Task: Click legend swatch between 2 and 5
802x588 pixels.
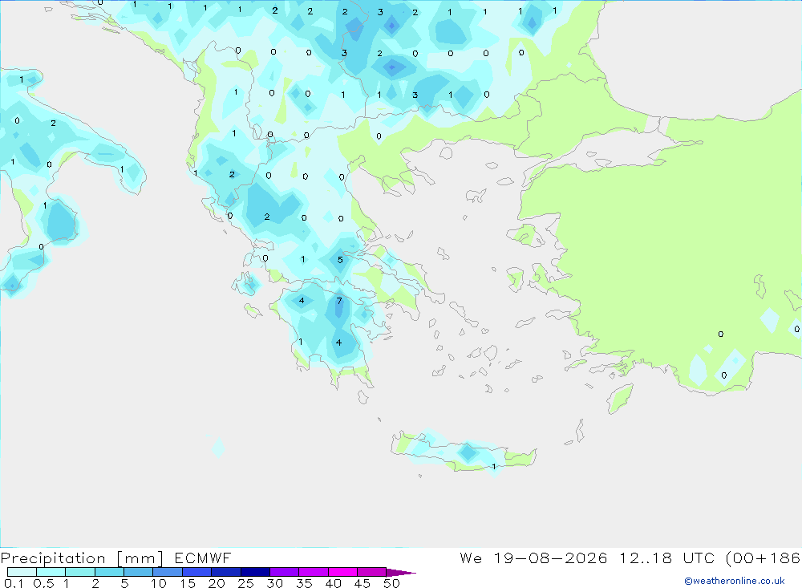Action: pos(109,572)
